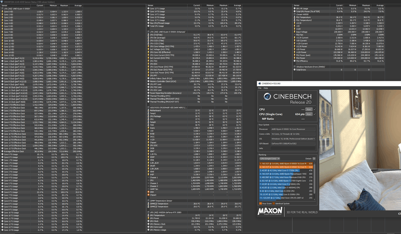Click Maximum column header above GPU VR Usage
Viewport: 401px width, 234px height.
pyautogui.click(x=366, y=6)
